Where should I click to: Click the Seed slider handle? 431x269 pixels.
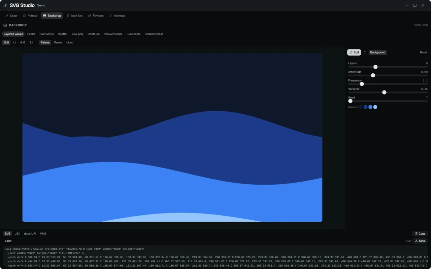point(350,101)
